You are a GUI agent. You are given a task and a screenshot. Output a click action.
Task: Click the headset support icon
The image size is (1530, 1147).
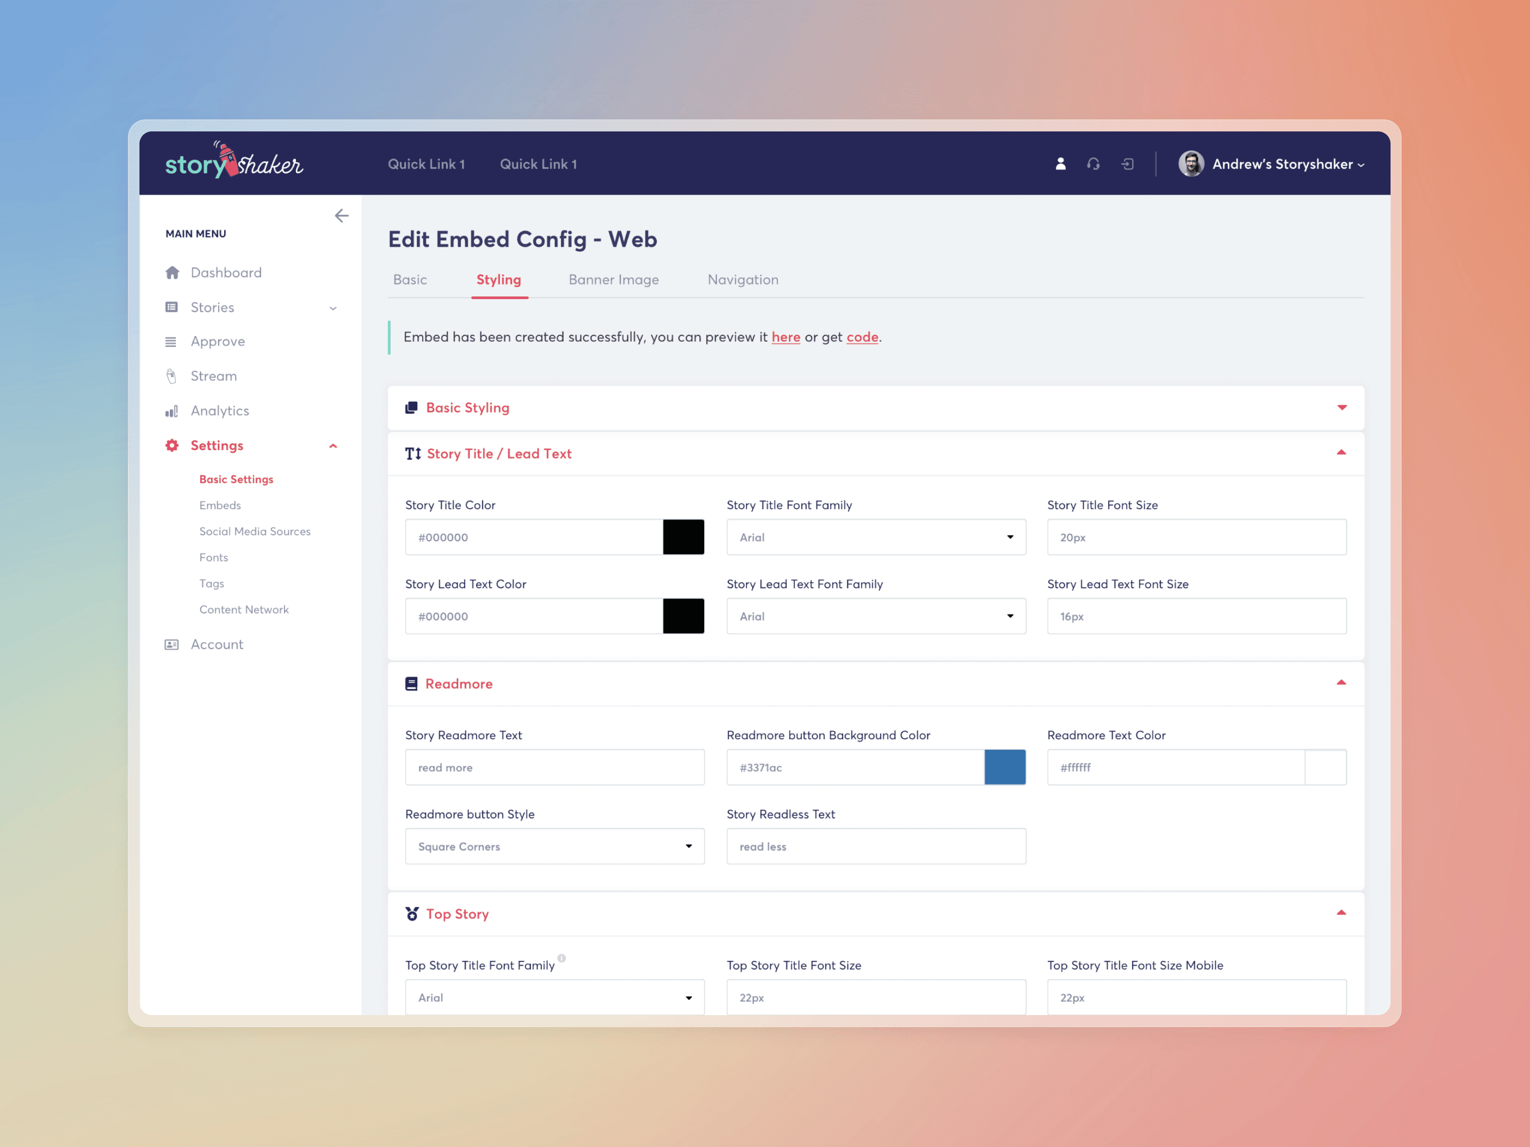(1093, 164)
